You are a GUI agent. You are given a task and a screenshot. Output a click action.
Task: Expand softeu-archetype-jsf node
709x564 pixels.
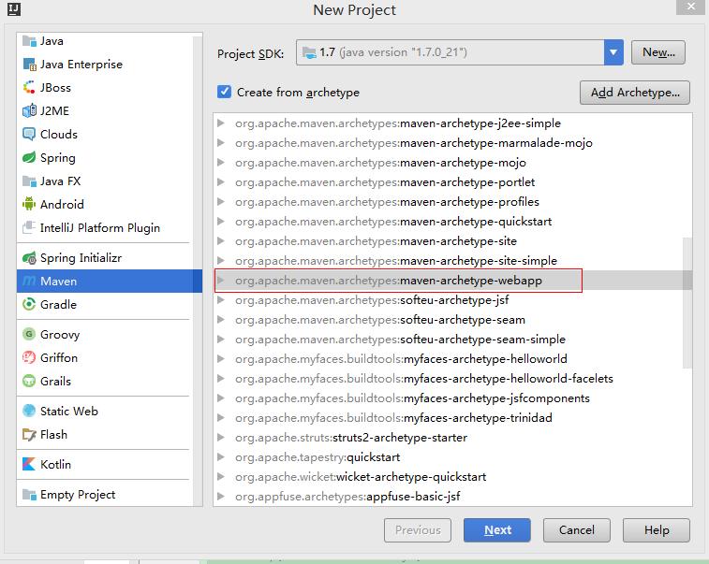click(x=221, y=300)
